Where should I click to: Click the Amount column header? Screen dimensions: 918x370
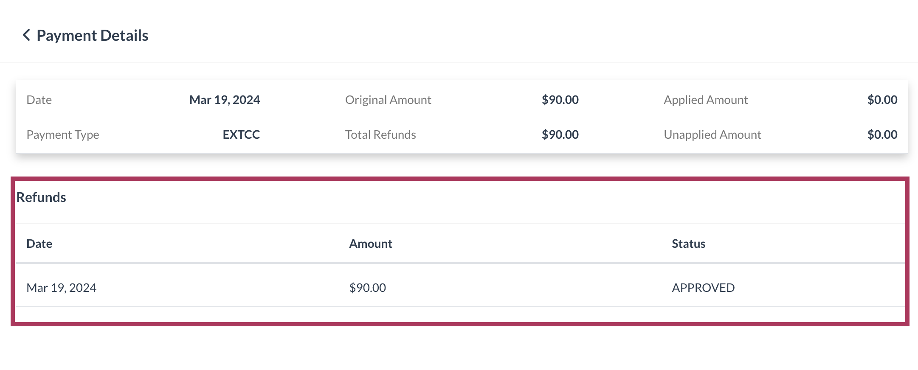(x=370, y=244)
